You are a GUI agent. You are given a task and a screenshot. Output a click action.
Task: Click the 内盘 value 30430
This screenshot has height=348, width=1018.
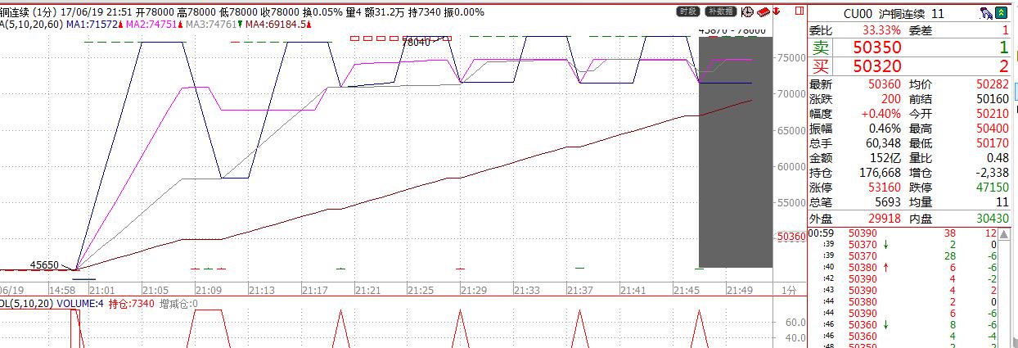(x=992, y=219)
